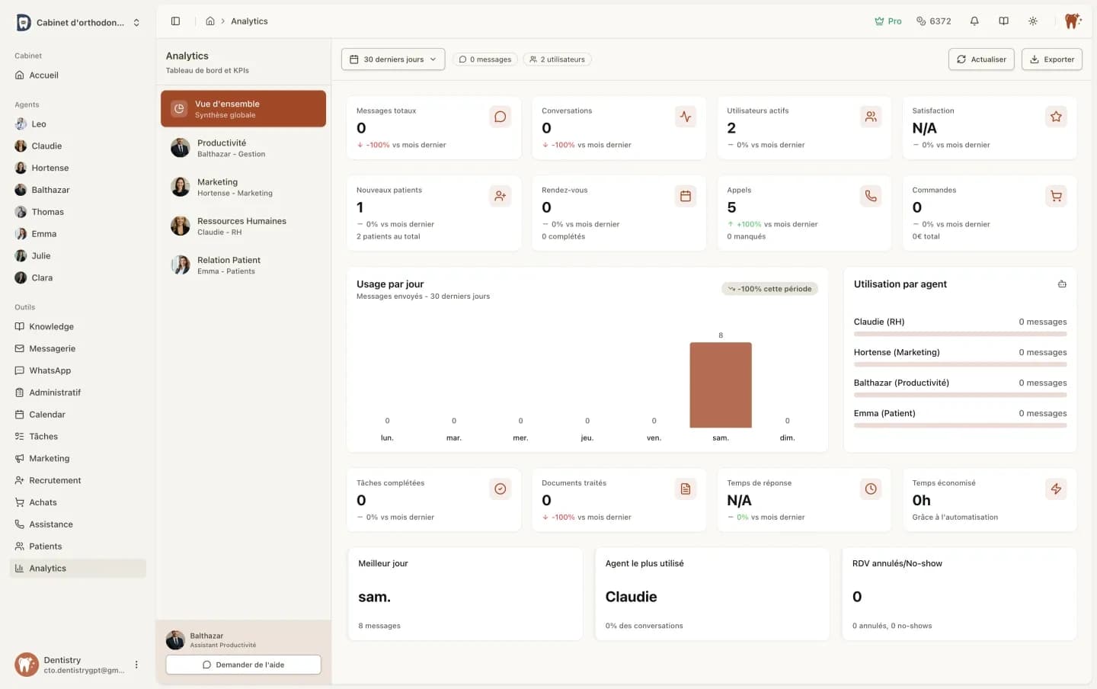Open the WhatsApp tool
Screen dimensions: 1097x689
point(51,370)
